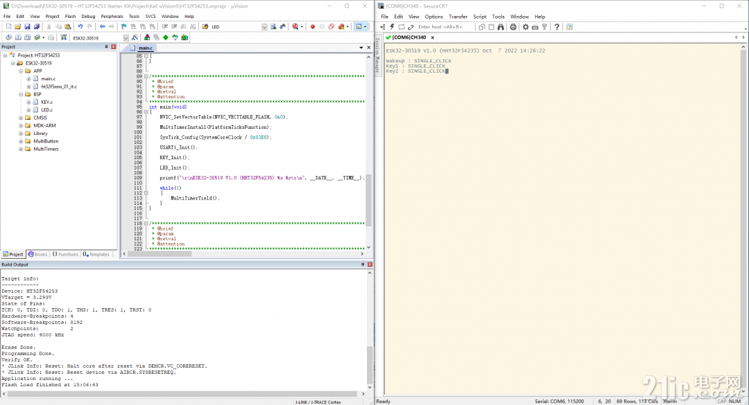Build target in uVision build toolbar

point(18,37)
